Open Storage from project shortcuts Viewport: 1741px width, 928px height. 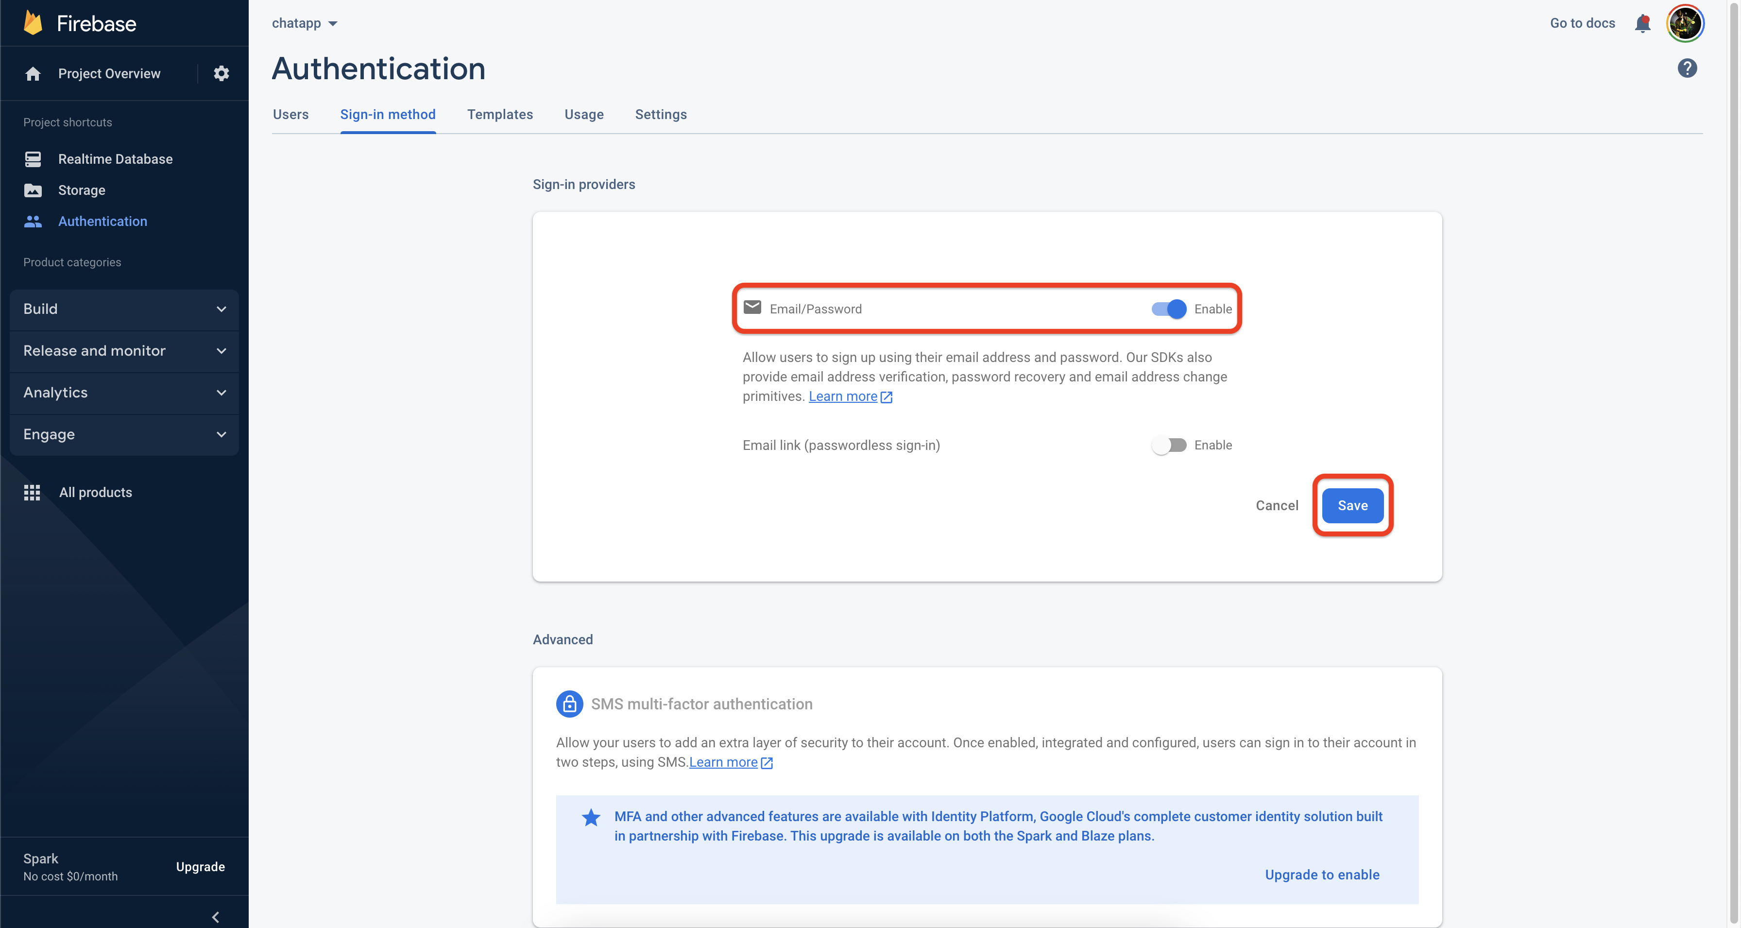[x=81, y=190]
